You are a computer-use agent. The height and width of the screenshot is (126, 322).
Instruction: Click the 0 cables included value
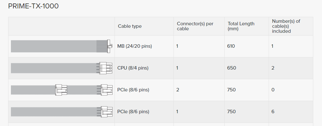(273, 90)
